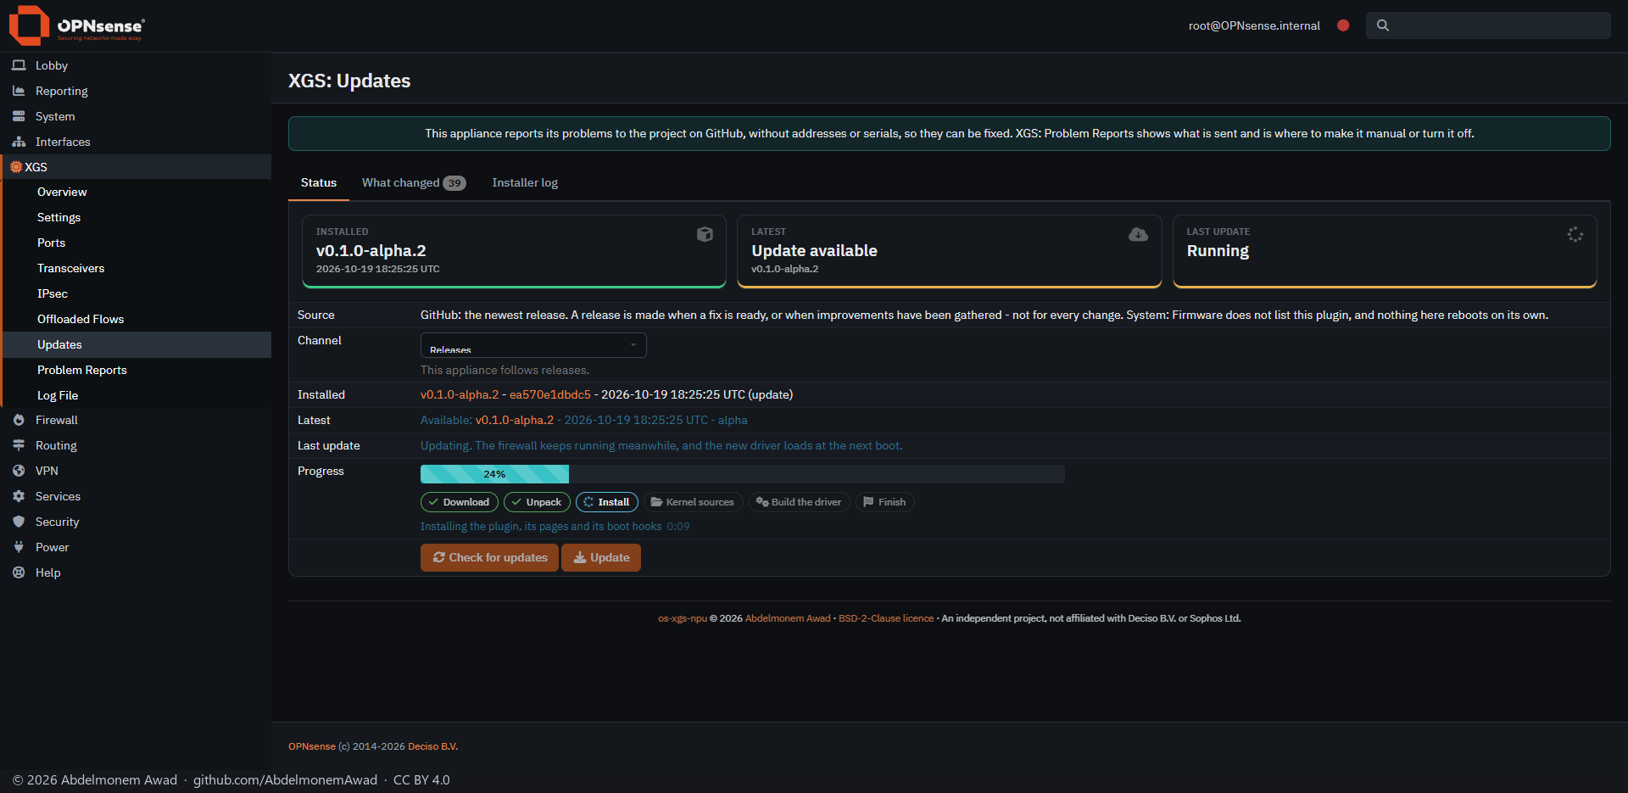Click the 24% progress bar
The width and height of the screenshot is (1628, 793).
tap(743, 474)
